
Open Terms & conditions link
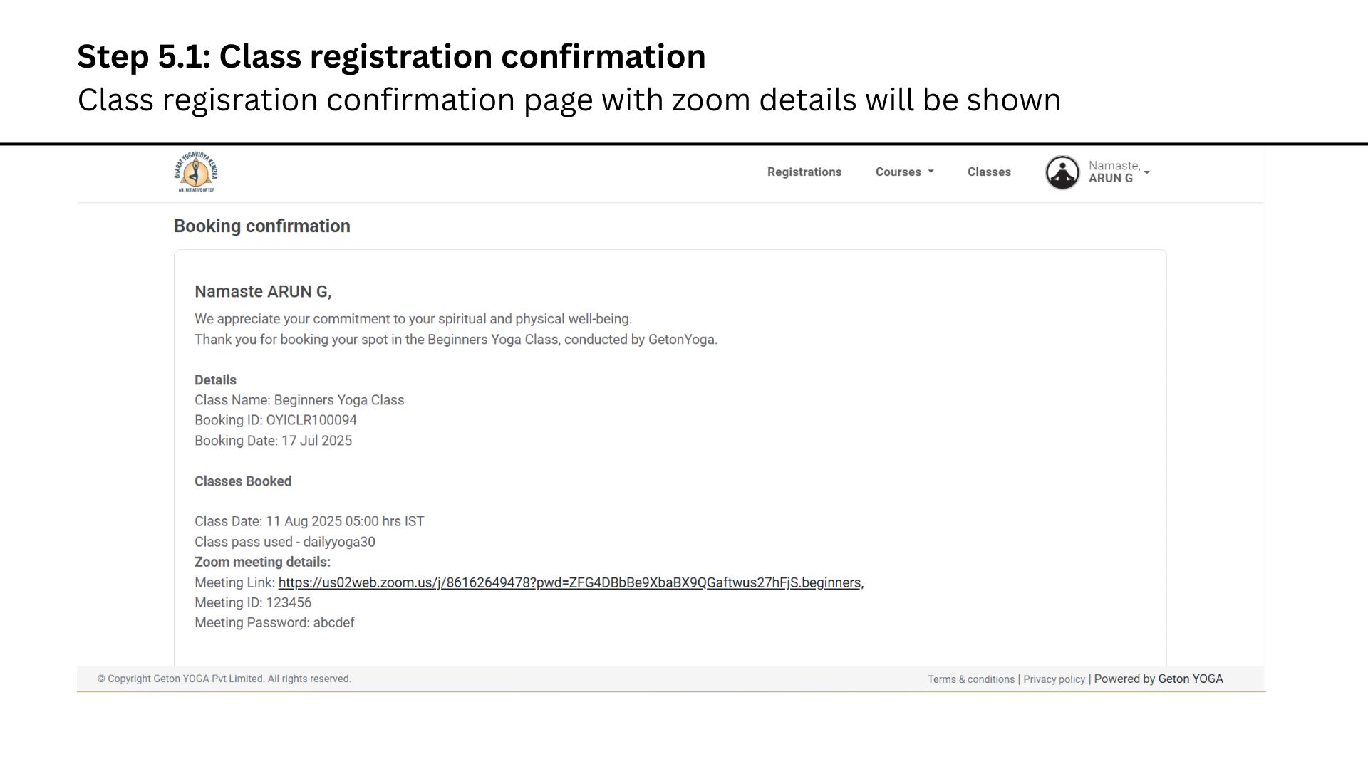971,679
